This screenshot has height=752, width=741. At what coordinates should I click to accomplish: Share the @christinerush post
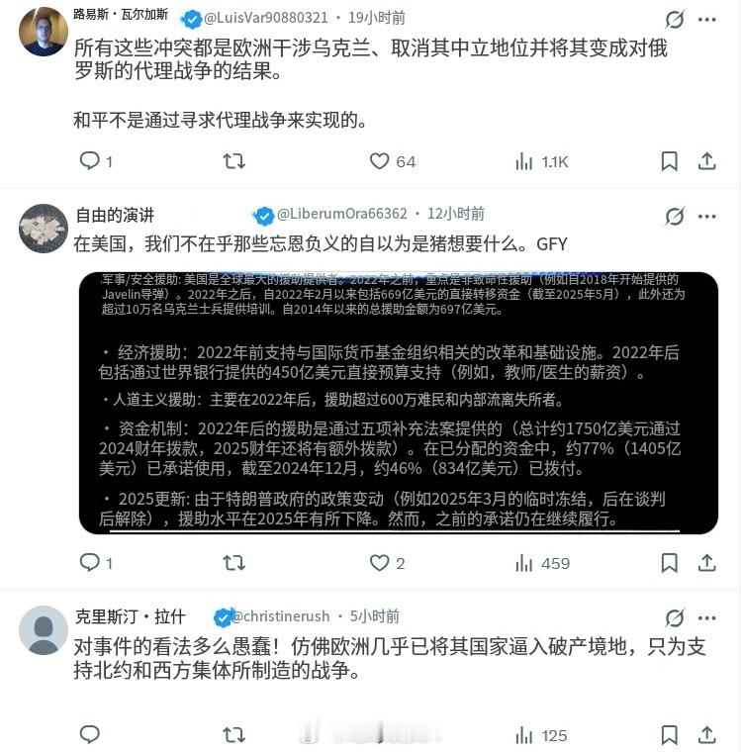[707, 735]
